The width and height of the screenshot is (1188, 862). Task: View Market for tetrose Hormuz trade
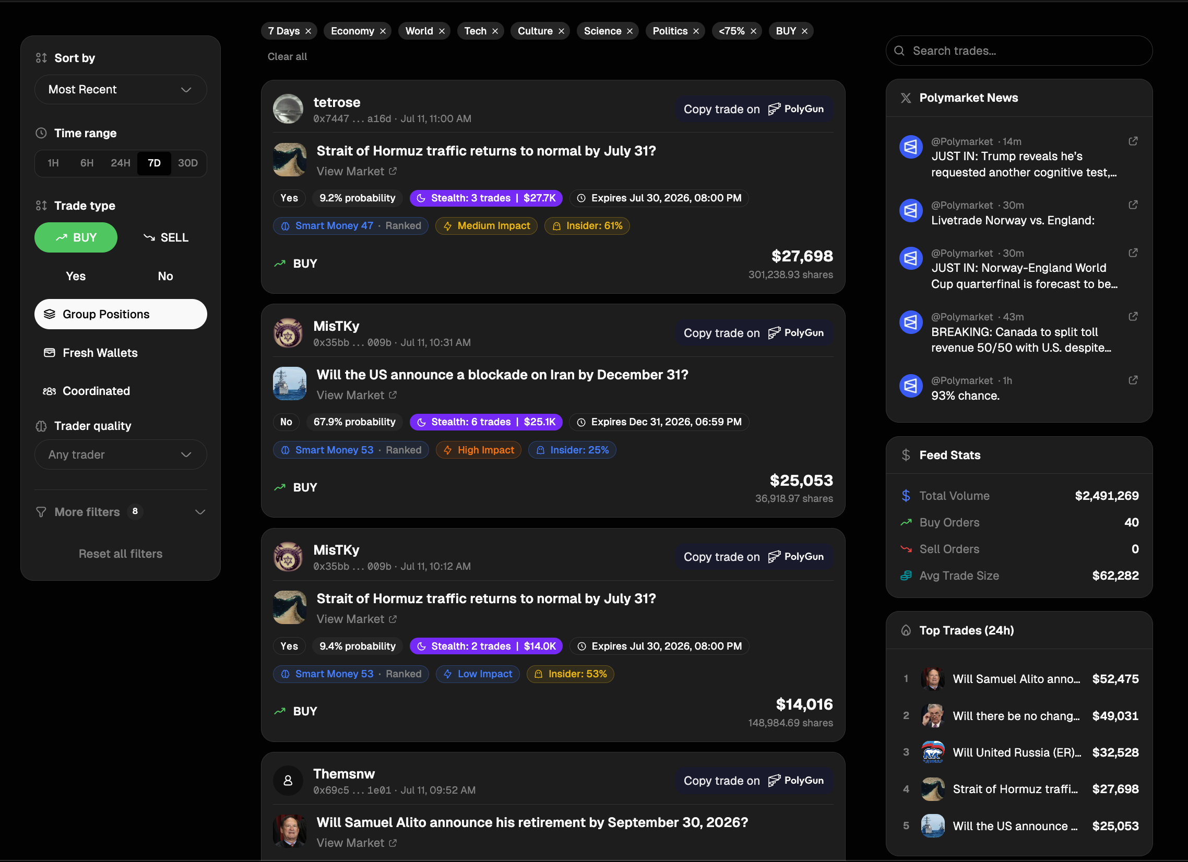357,171
